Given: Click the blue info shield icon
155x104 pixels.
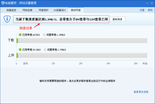Looking at the screenshot, I should pyautogui.click(x=7, y=19).
